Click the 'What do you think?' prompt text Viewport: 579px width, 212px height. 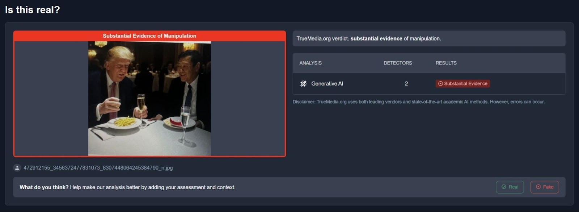point(44,187)
